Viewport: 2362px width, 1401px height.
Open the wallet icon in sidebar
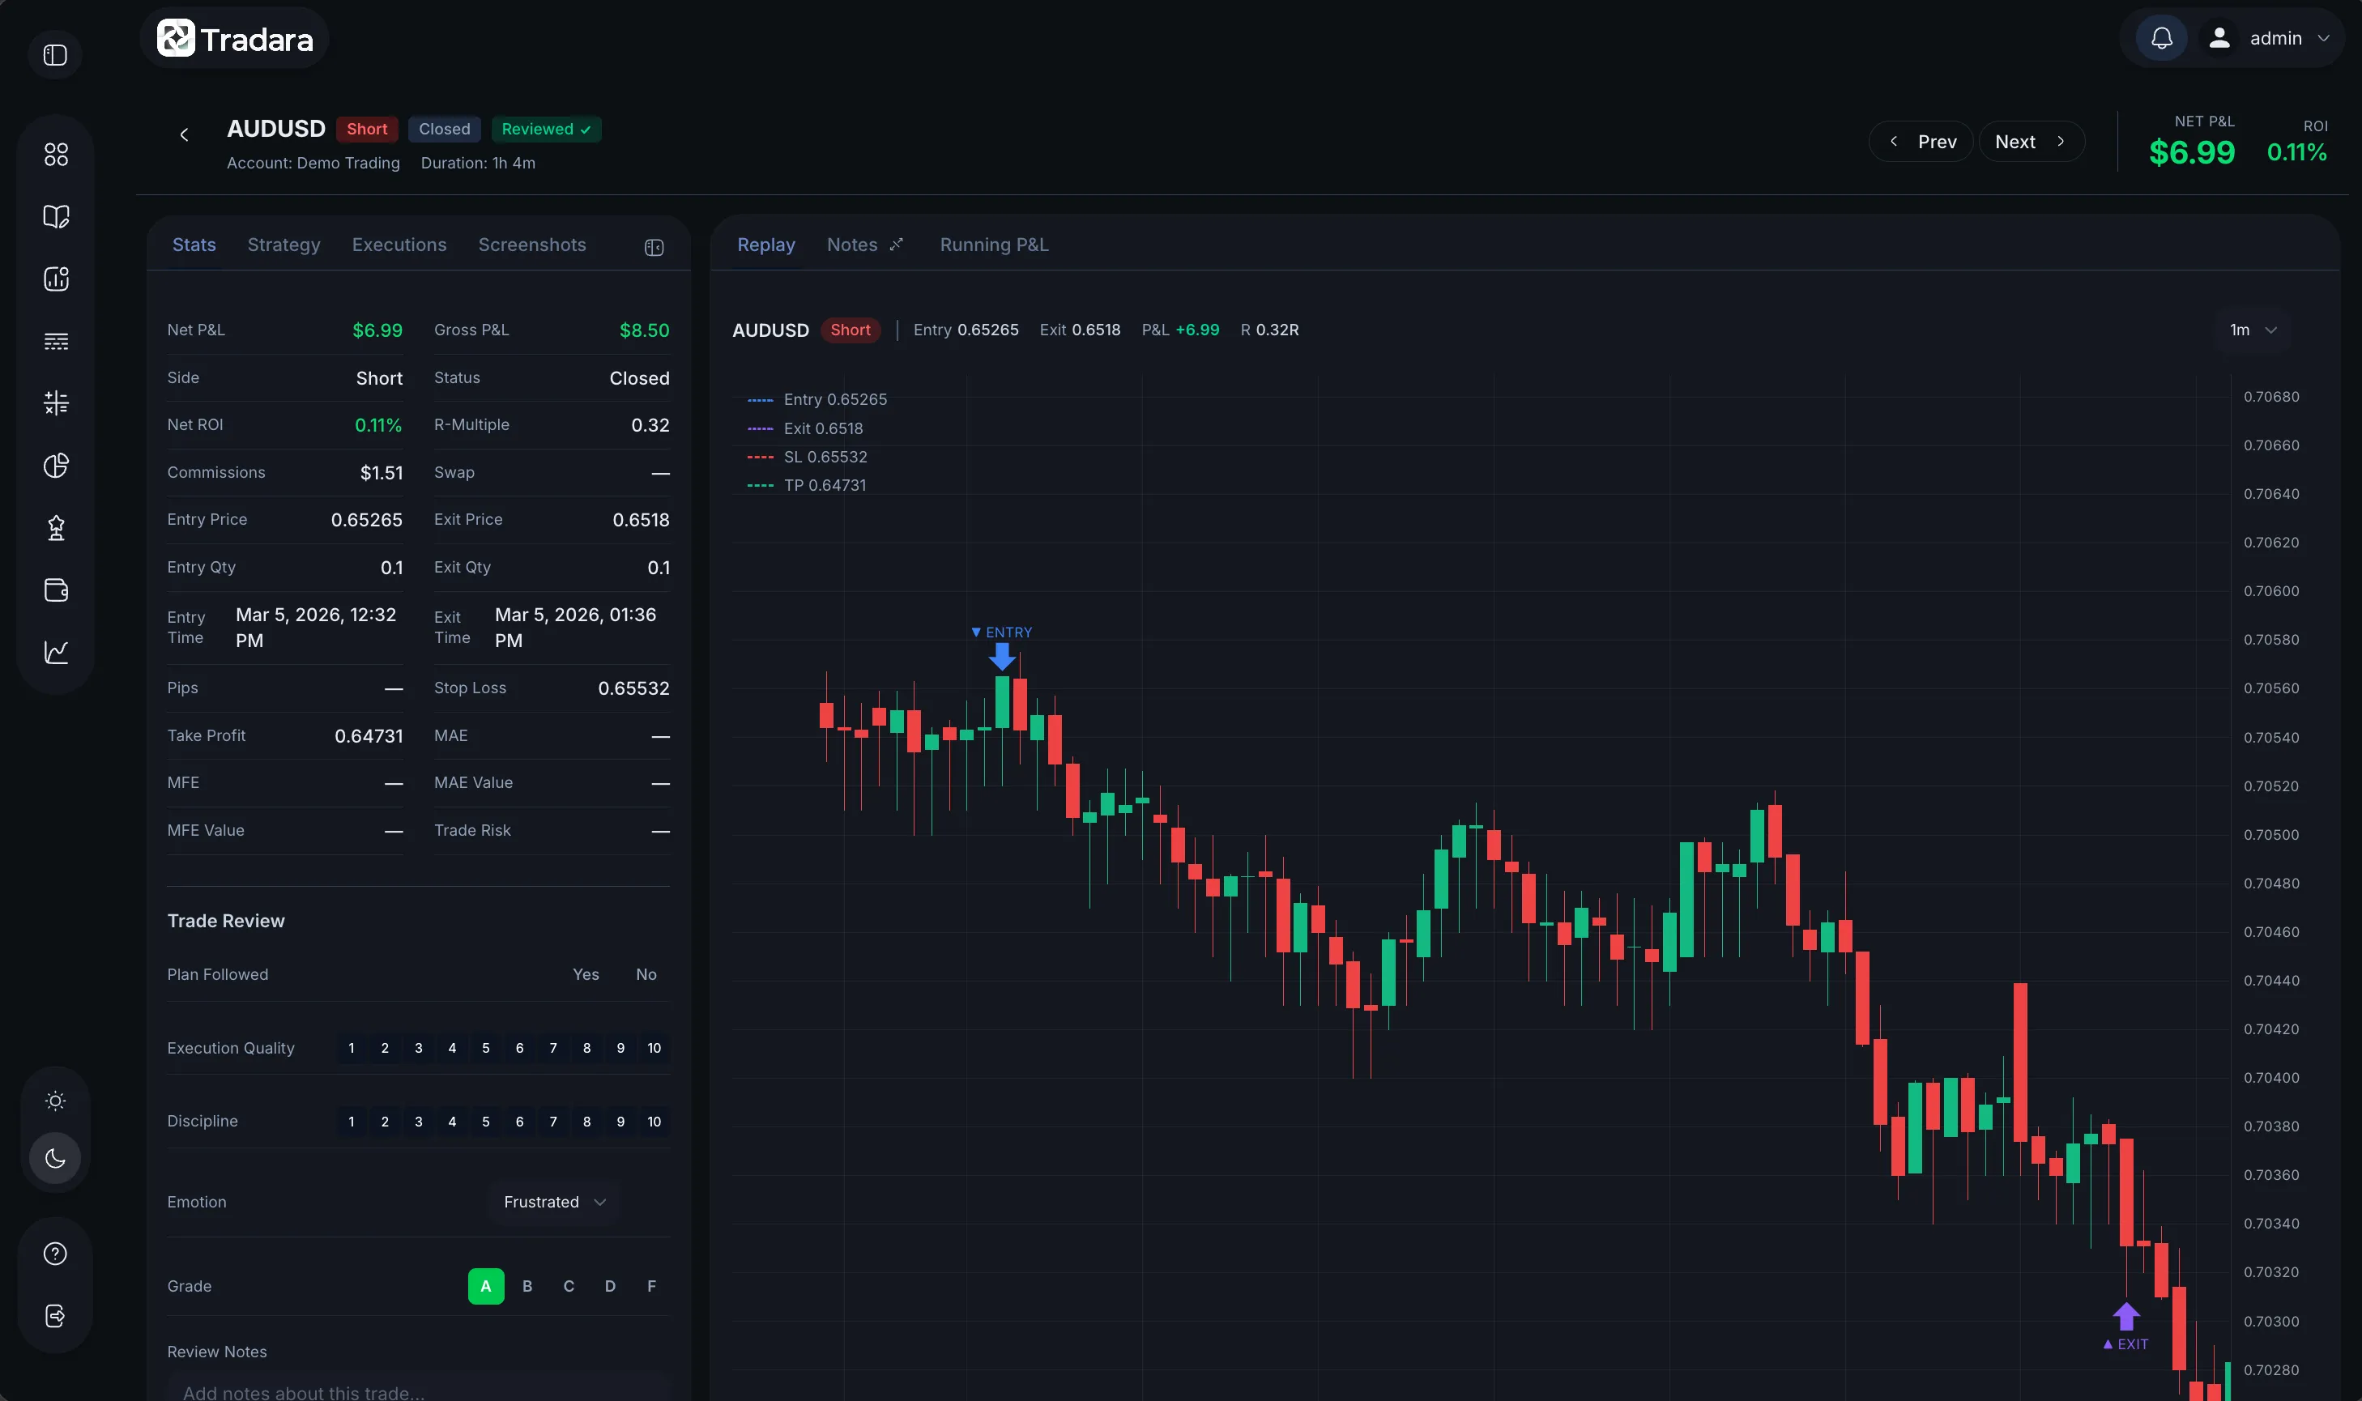point(56,590)
